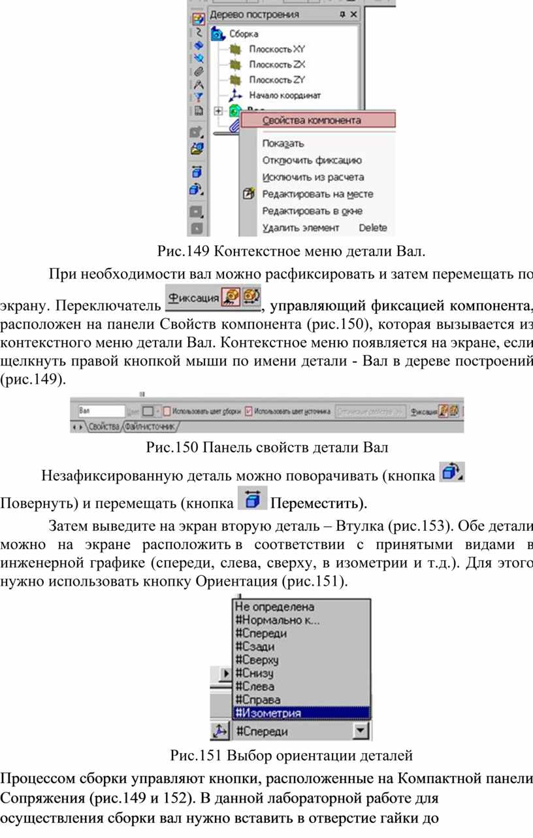Open the color dropdown arrow in properties panel
The height and width of the screenshot is (838, 533).
pyautogui.click(x=157, y=412)
